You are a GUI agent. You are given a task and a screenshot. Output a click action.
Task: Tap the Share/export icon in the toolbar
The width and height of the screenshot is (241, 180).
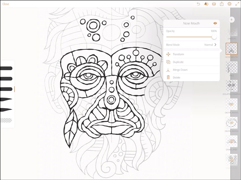(221, 4)
